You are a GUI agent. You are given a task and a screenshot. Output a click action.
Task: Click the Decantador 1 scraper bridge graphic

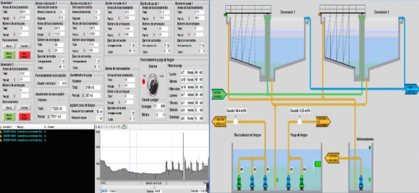point(248,10)
